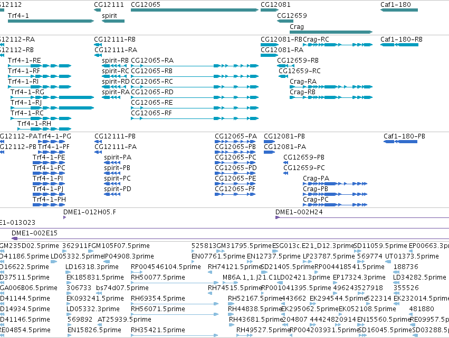Select the spirit gene label

(x=109, y=16)
